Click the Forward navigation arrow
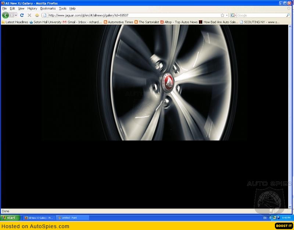 point(12,15)
